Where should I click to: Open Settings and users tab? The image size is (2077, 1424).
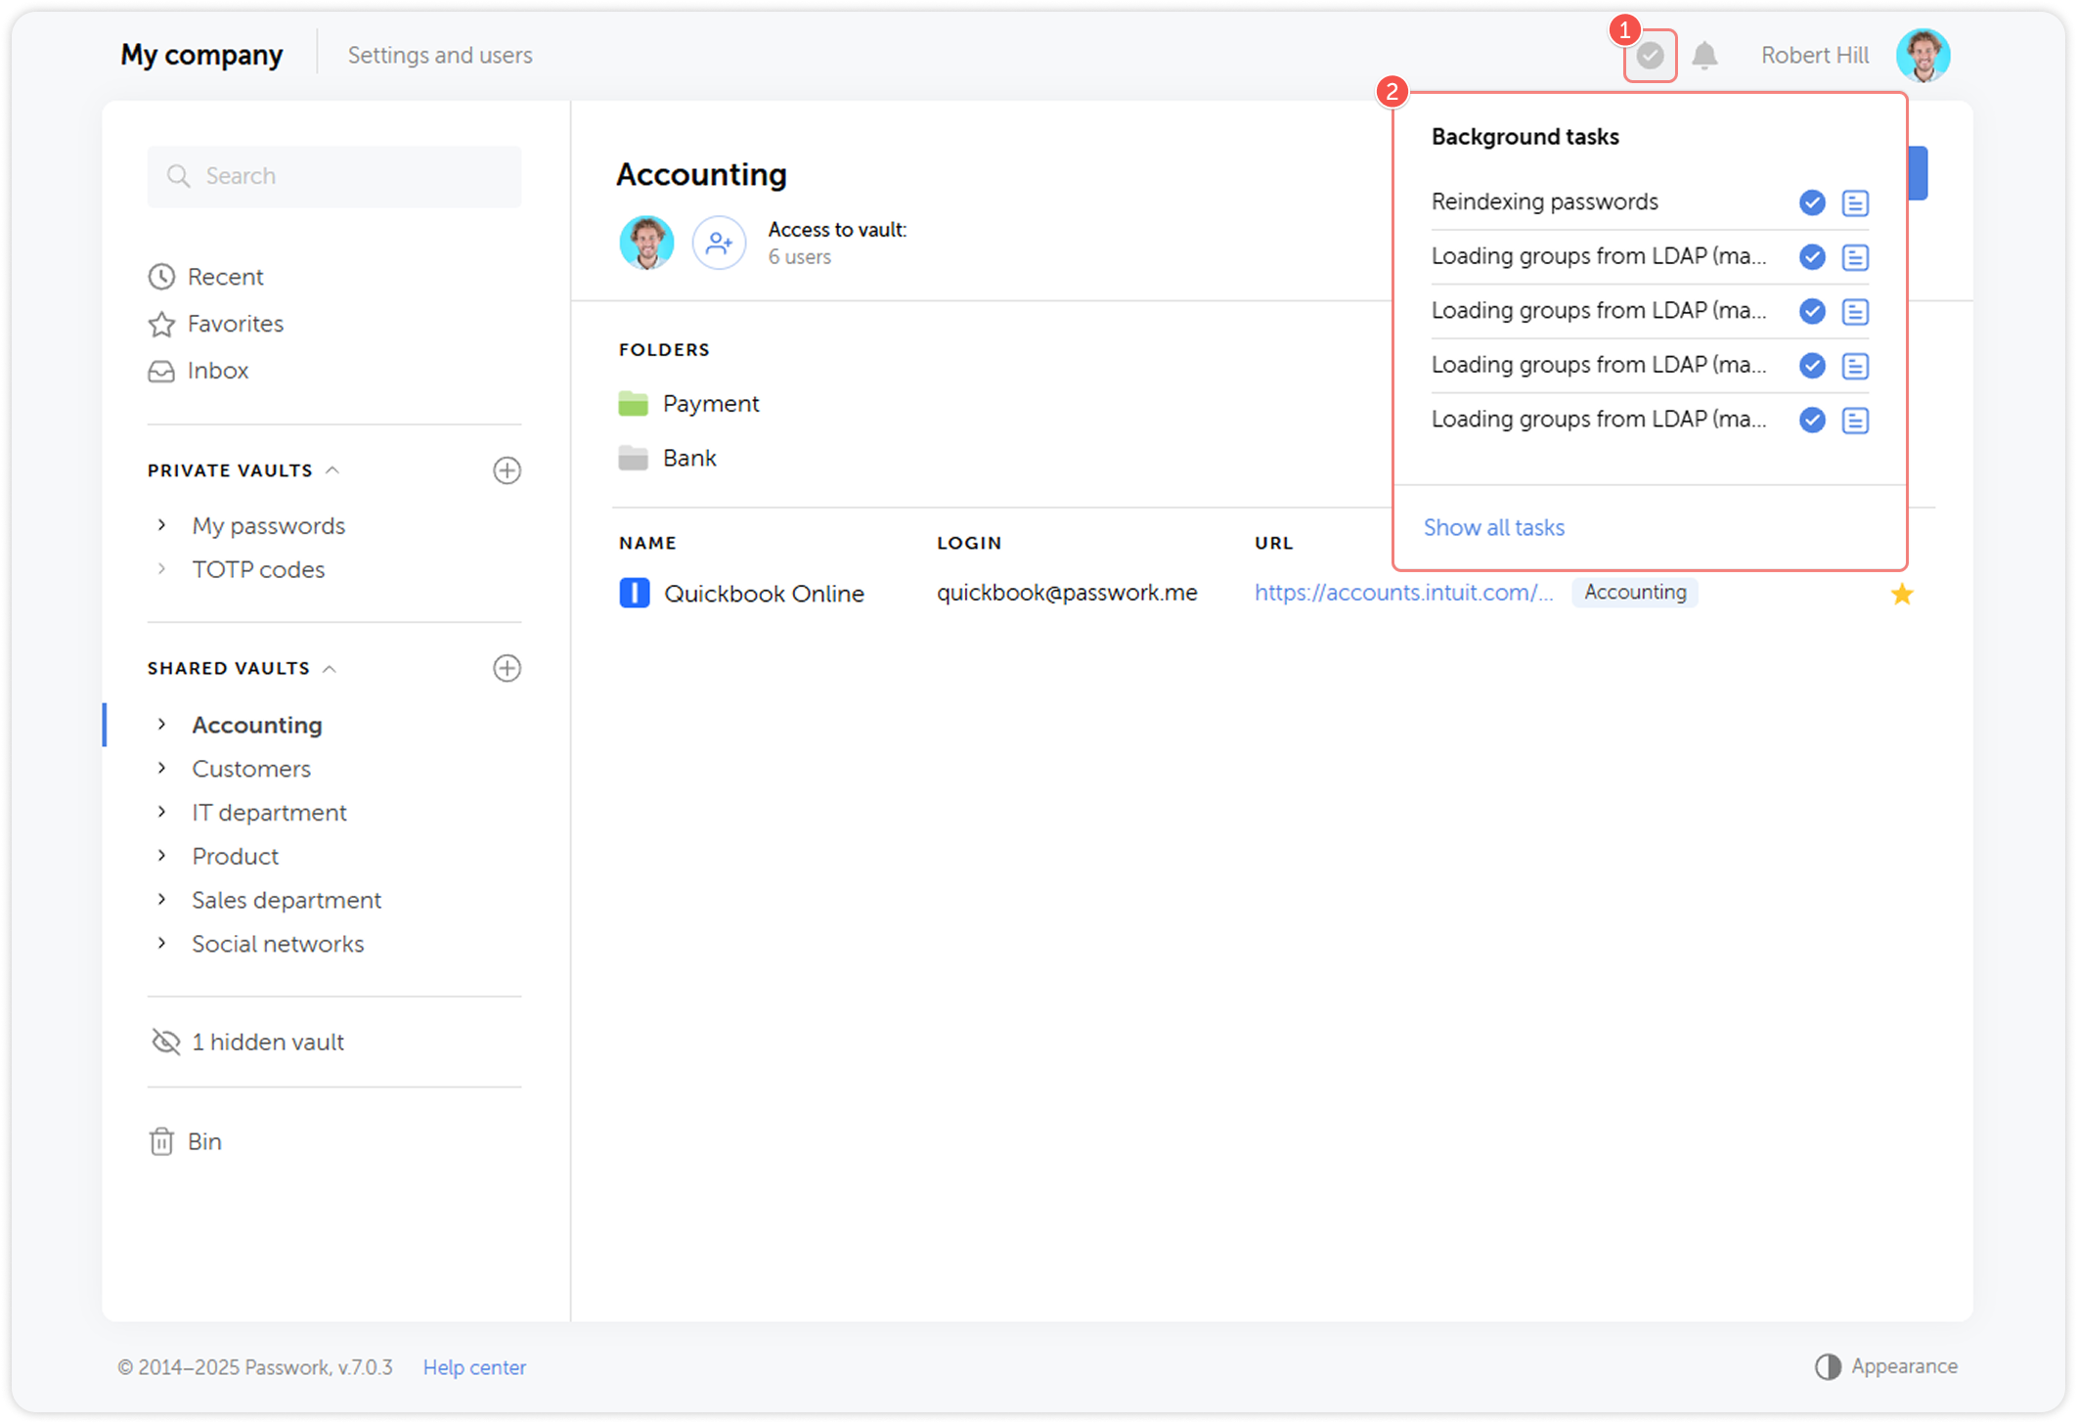pos(440,56)
